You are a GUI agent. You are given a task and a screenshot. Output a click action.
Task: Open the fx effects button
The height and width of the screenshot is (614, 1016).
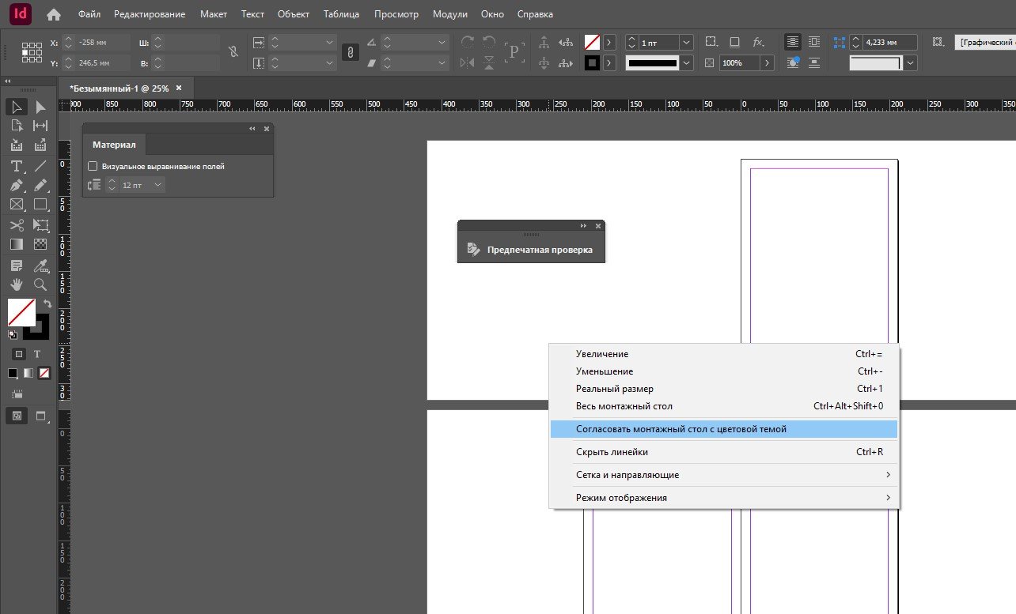(x=758, y=42)
